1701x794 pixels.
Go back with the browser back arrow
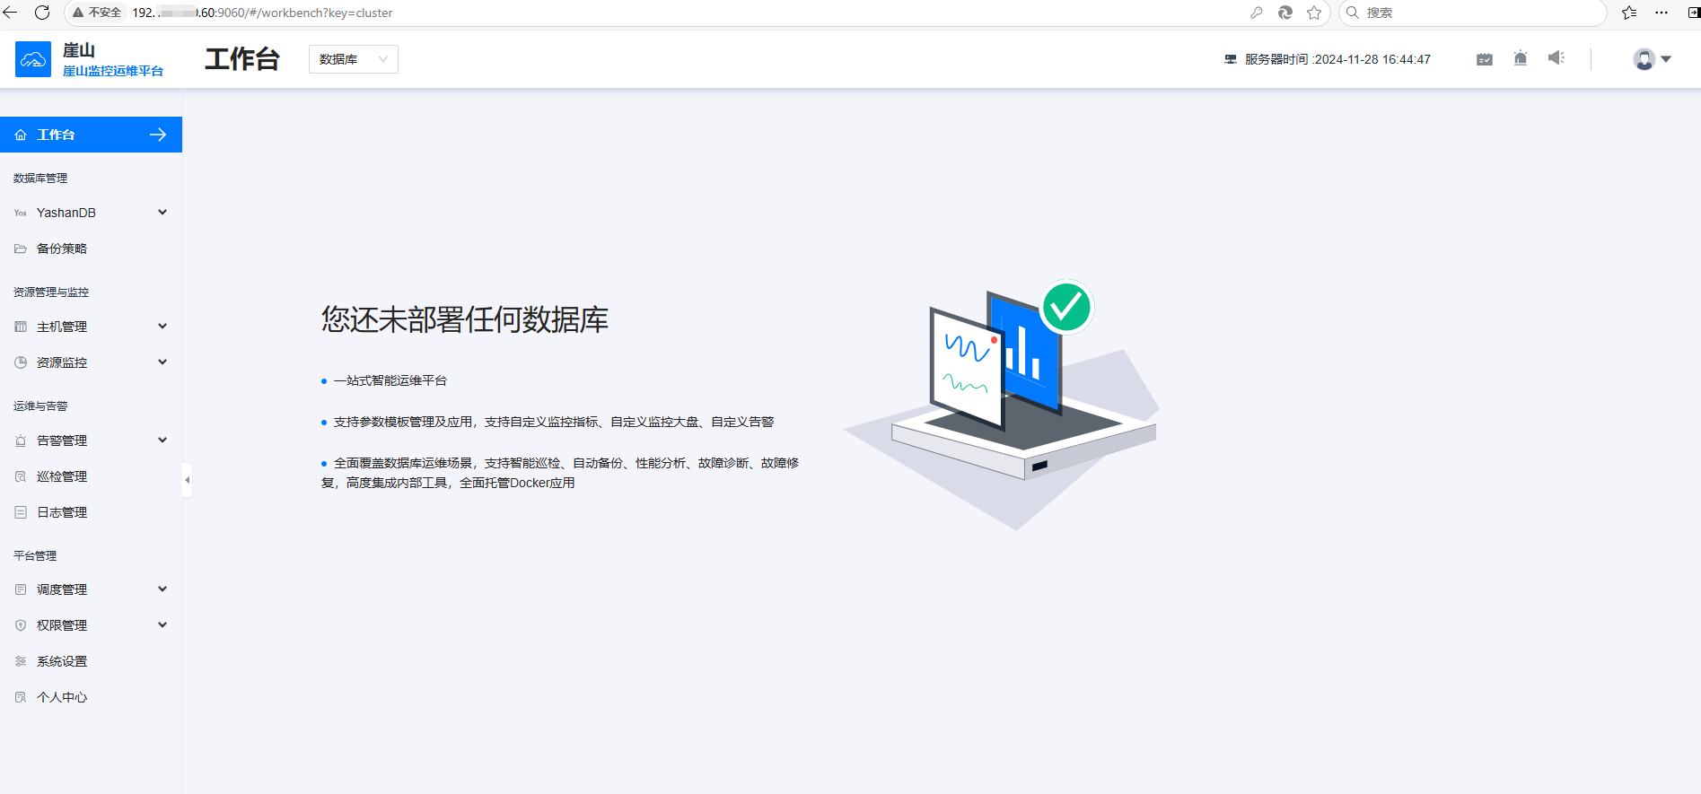(11, 13)
